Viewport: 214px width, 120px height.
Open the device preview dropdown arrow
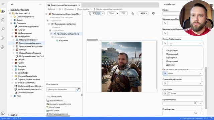coord(103,13)
